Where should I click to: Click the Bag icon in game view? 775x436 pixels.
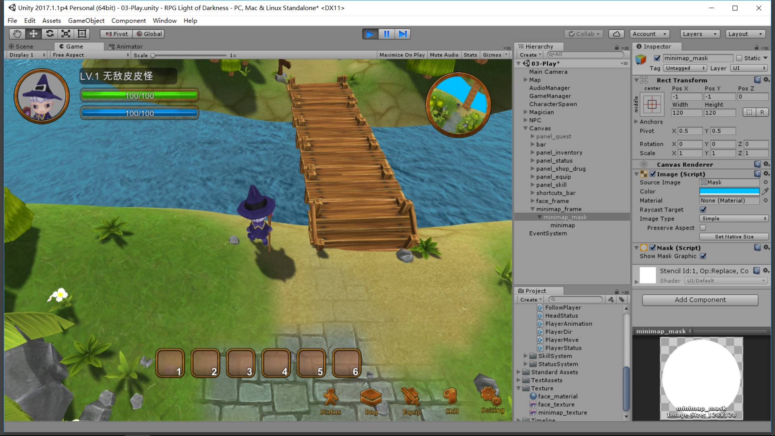(x=371, y=401)
